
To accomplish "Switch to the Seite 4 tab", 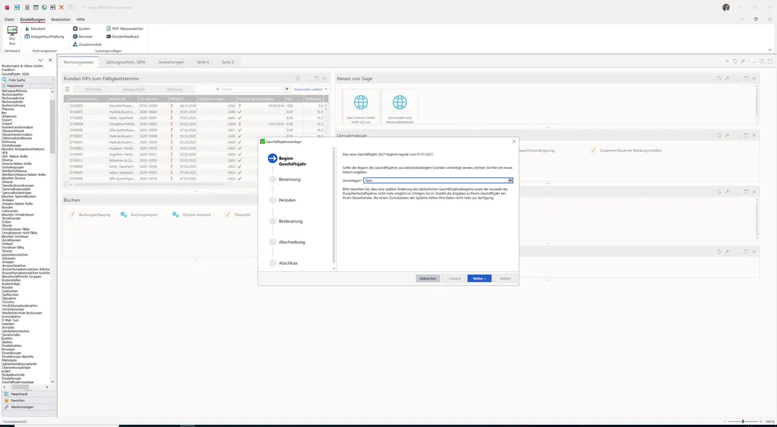I will pyautogui.click(x=203, y=62).
